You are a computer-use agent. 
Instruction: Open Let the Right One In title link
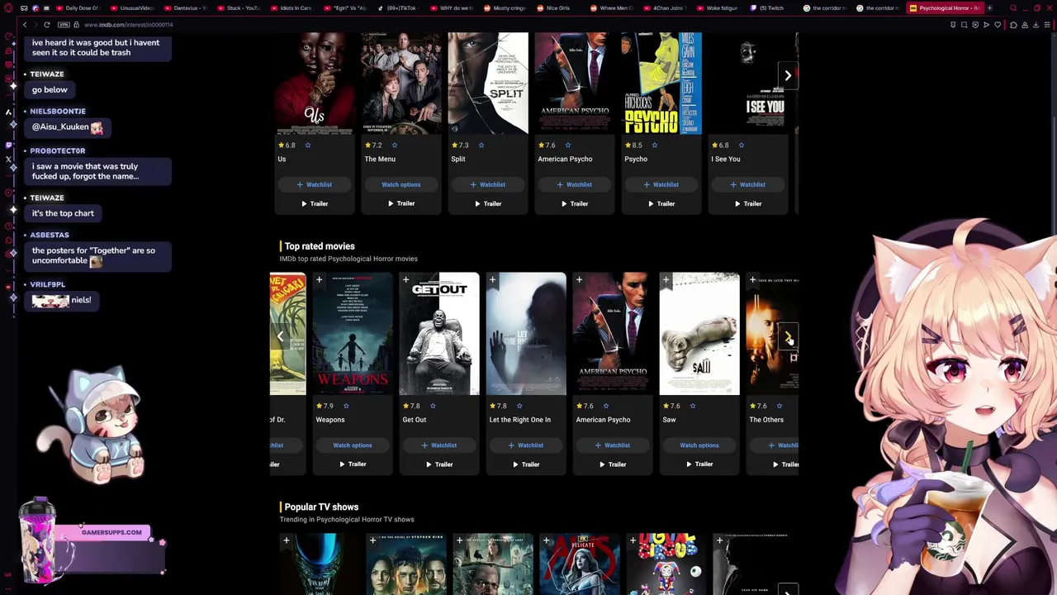[519, 420]
